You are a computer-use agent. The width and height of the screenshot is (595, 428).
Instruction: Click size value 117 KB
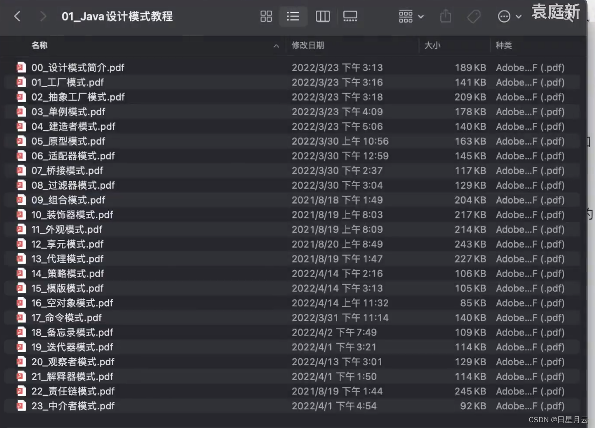[470, 170]
